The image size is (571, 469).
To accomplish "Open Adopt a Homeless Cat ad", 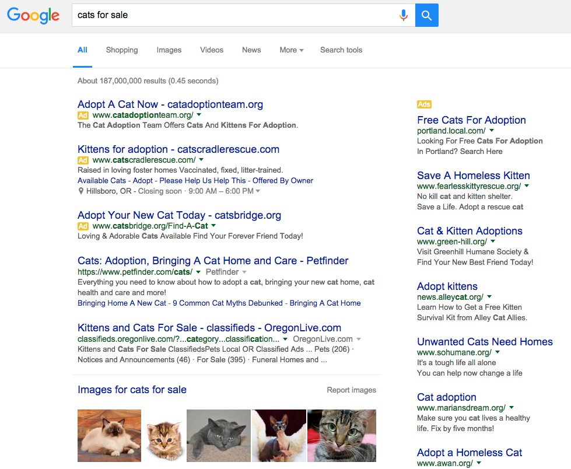I will (470, 453).
